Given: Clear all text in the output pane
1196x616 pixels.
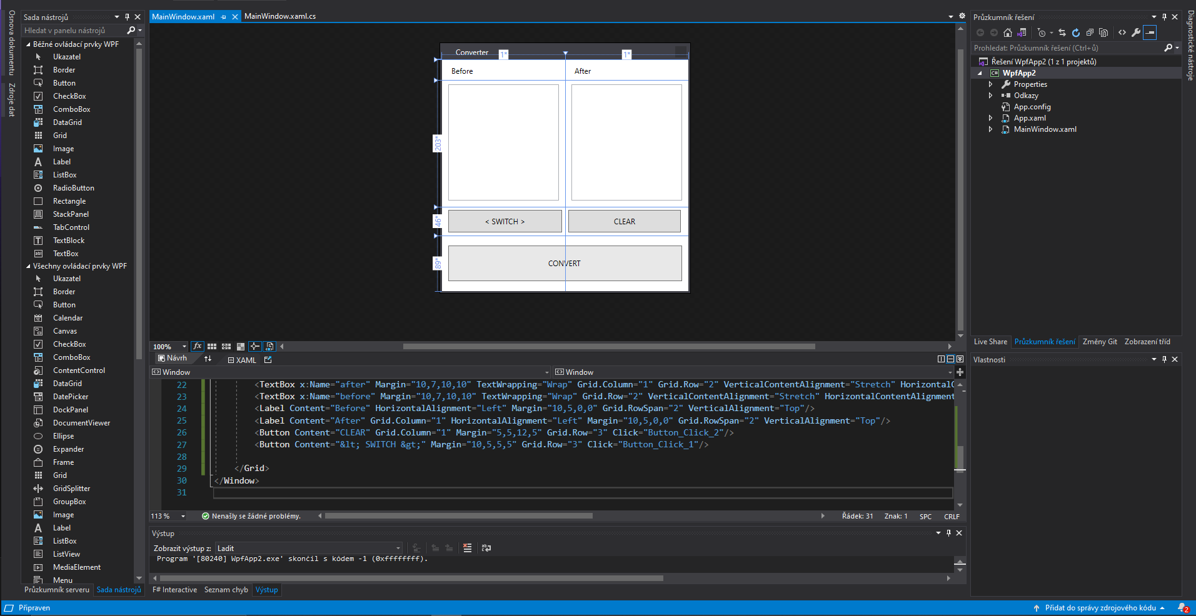Looking at the screenshot, I should [x=467, y=548].
